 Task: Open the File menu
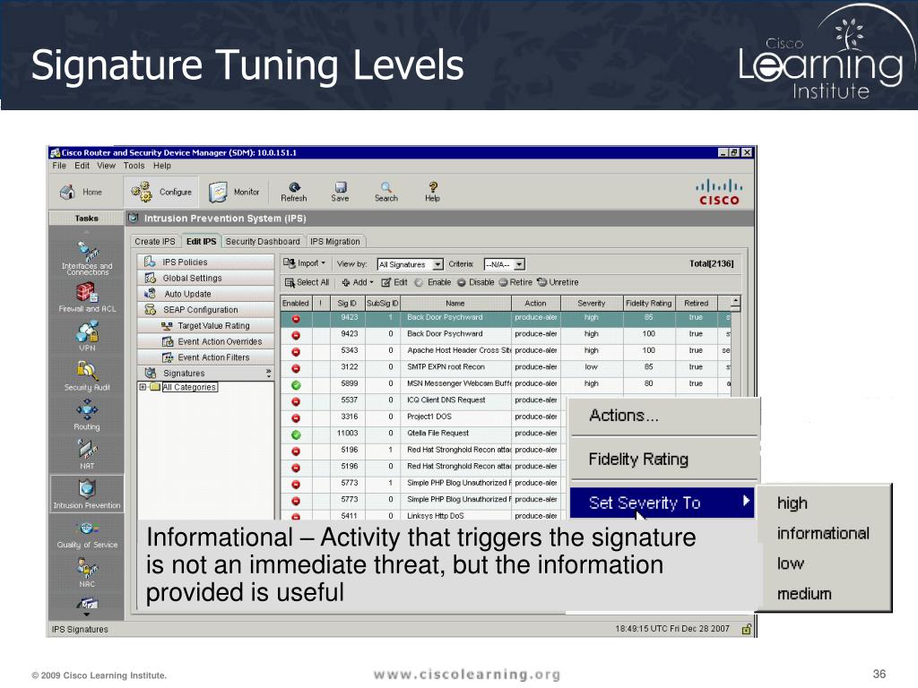(59, 166)
